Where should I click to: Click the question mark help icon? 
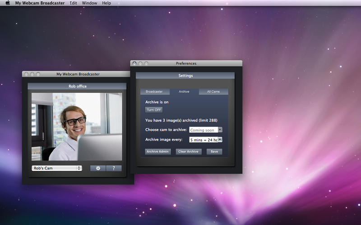(114, 168)
